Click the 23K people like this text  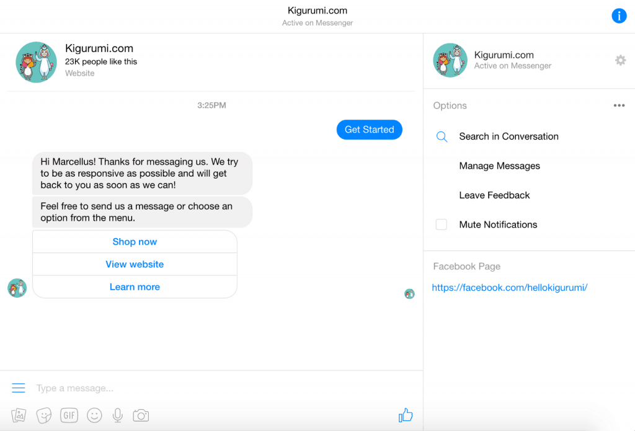101,61
